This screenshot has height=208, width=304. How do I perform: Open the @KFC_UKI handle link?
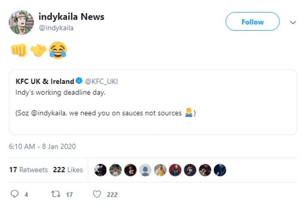tap(101, 82)
